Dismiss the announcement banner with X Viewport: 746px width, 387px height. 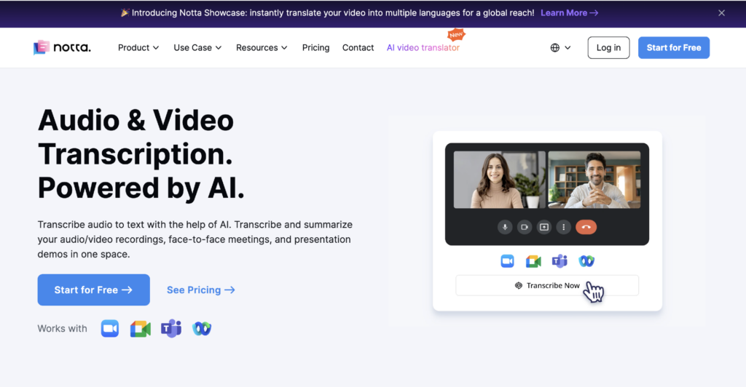point(721,13)
